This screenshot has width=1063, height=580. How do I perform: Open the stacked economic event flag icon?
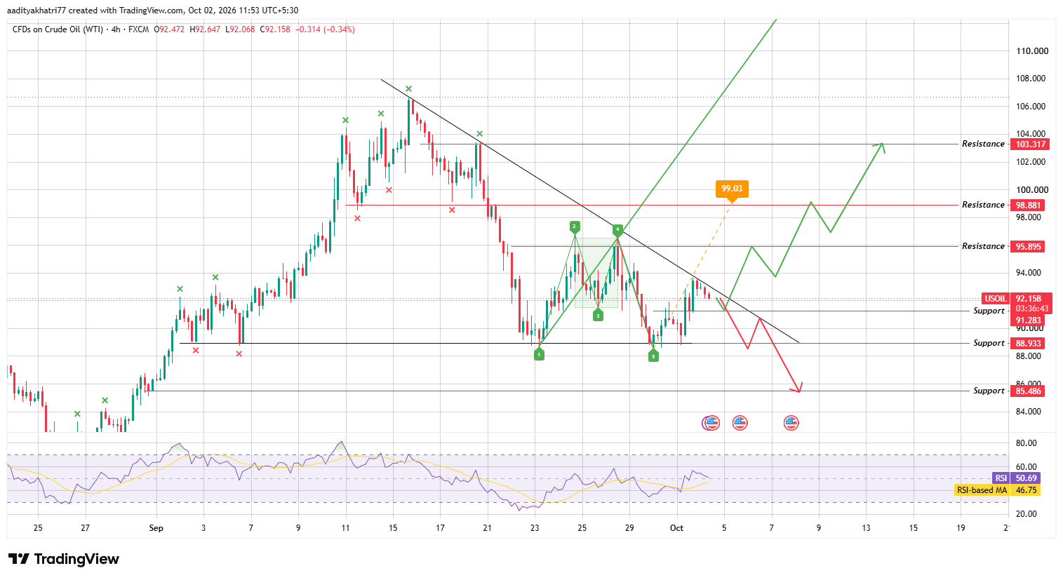point(711,422)
